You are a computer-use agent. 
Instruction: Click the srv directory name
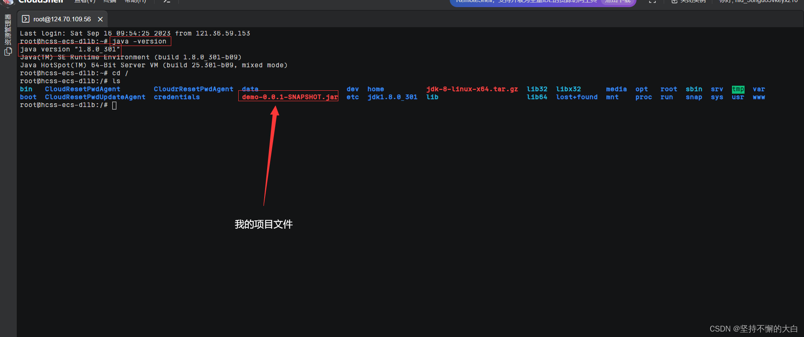tap(717, 89)
